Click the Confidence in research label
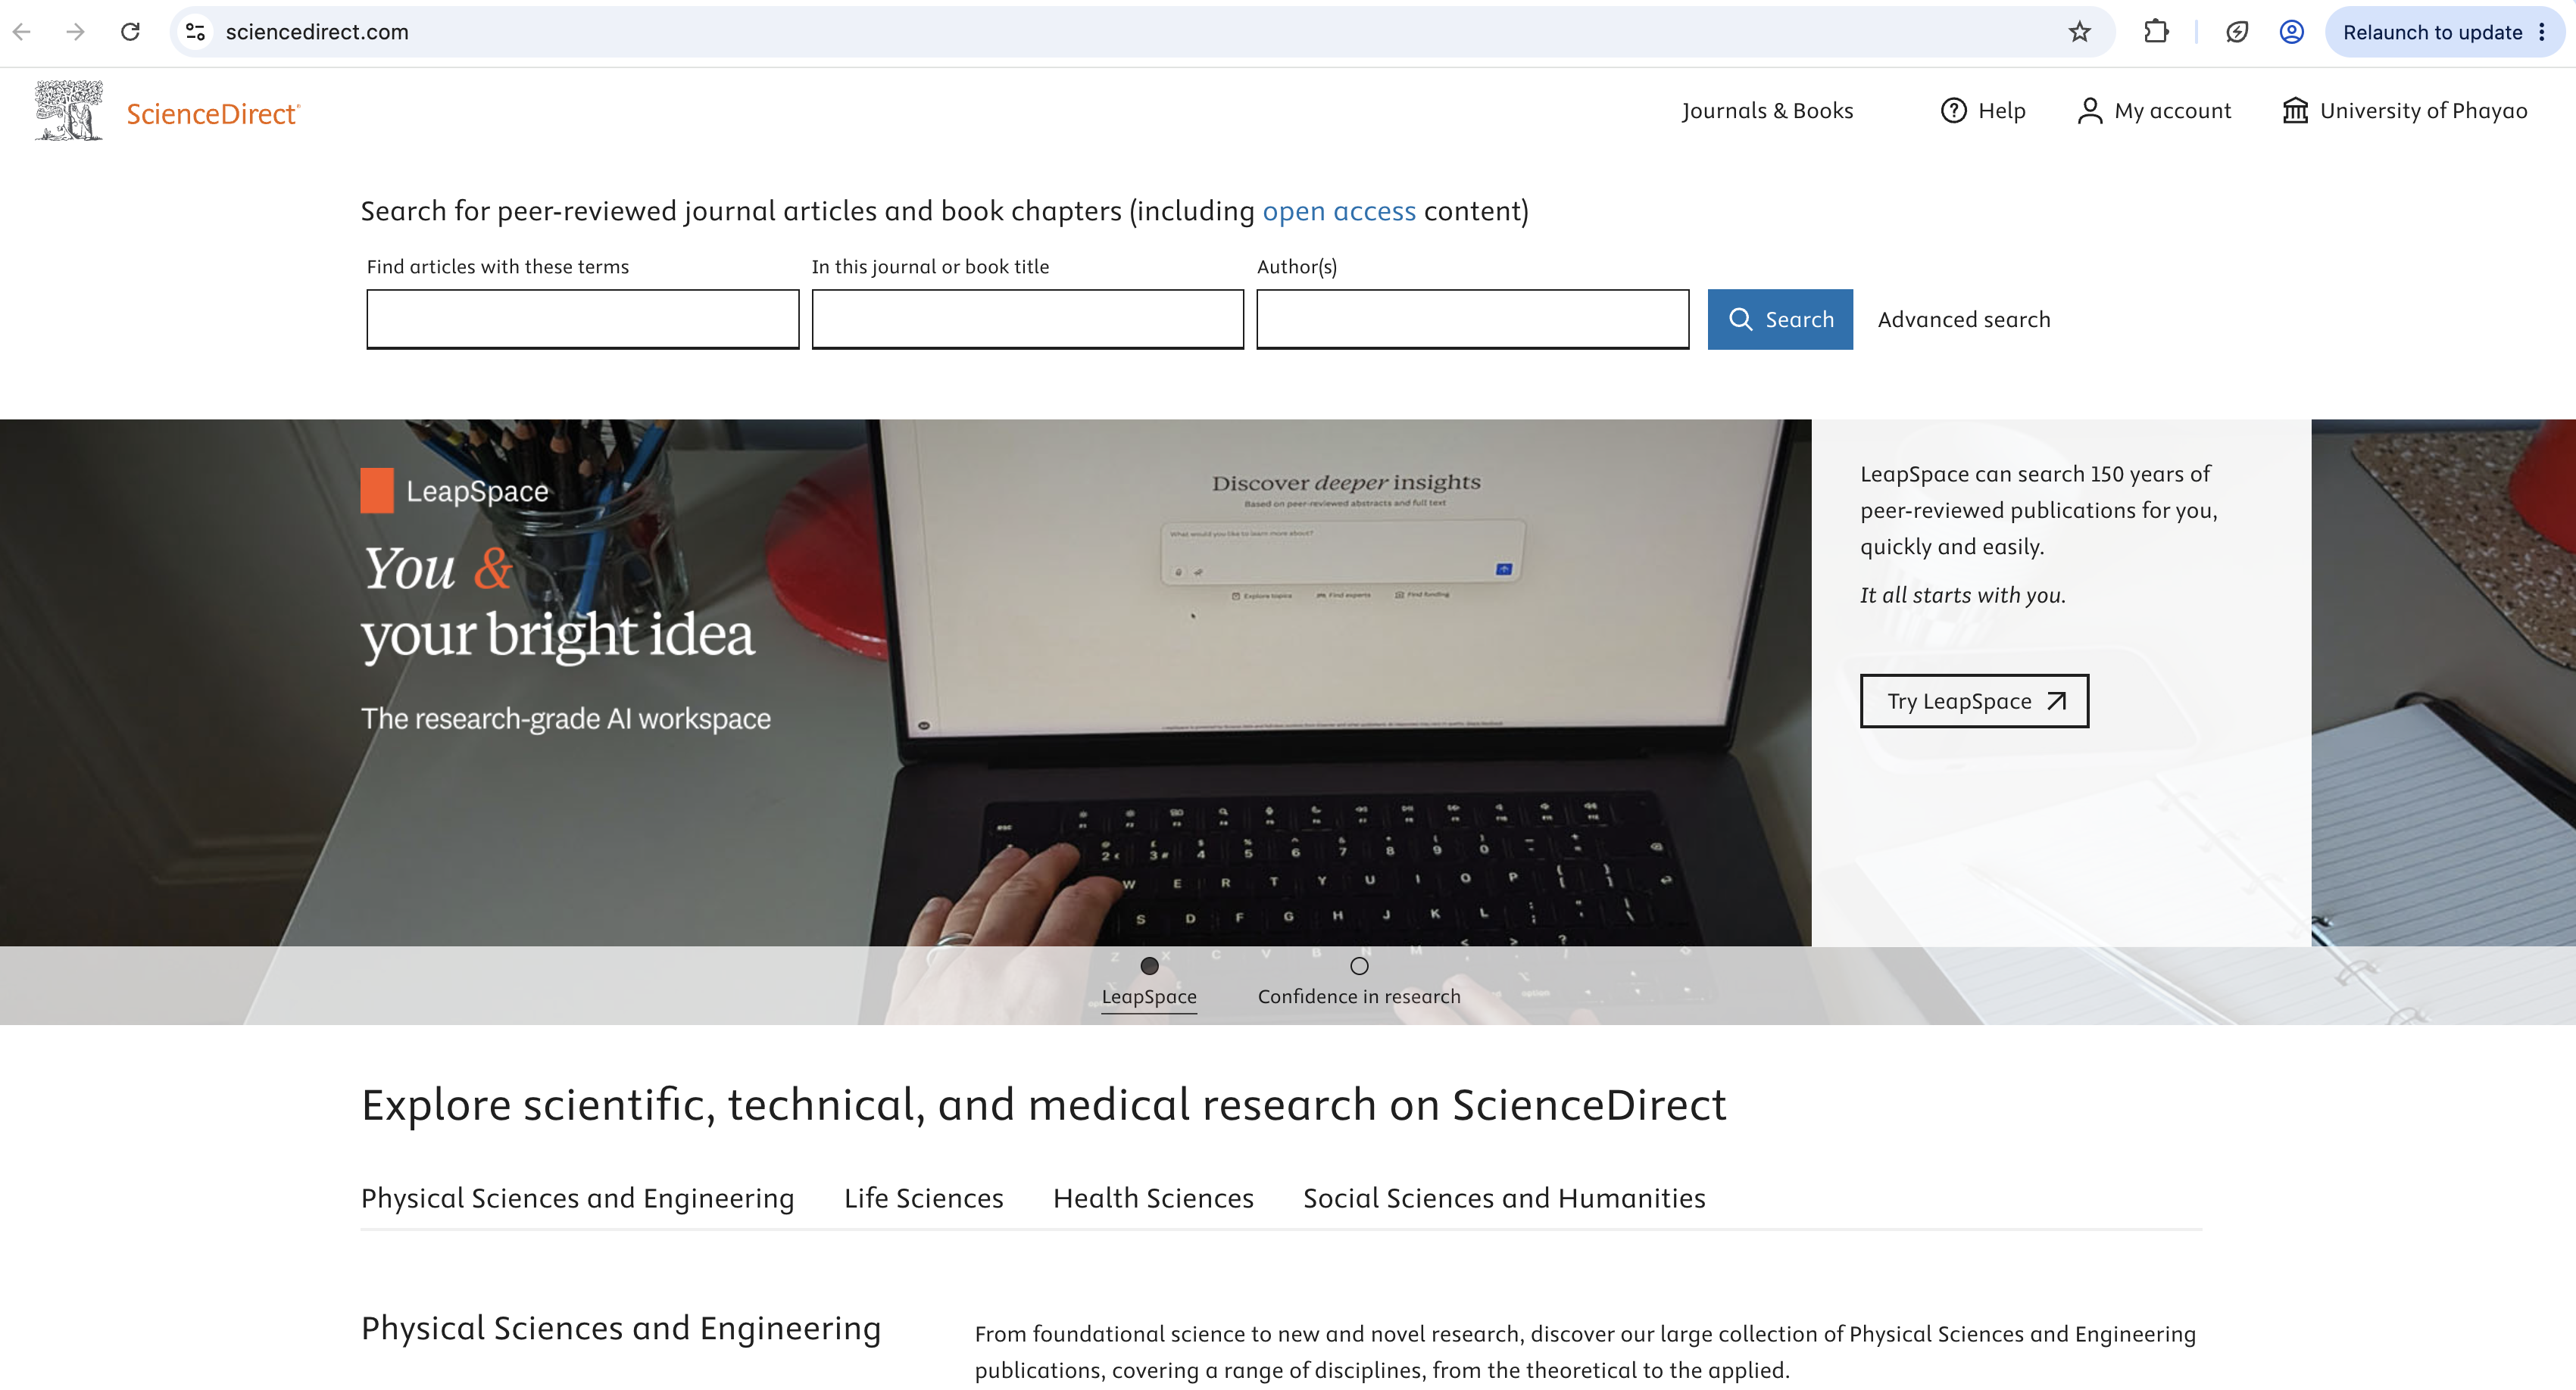The width and height of the screenshot is (2576, 1390). [x=1359, y=997]
